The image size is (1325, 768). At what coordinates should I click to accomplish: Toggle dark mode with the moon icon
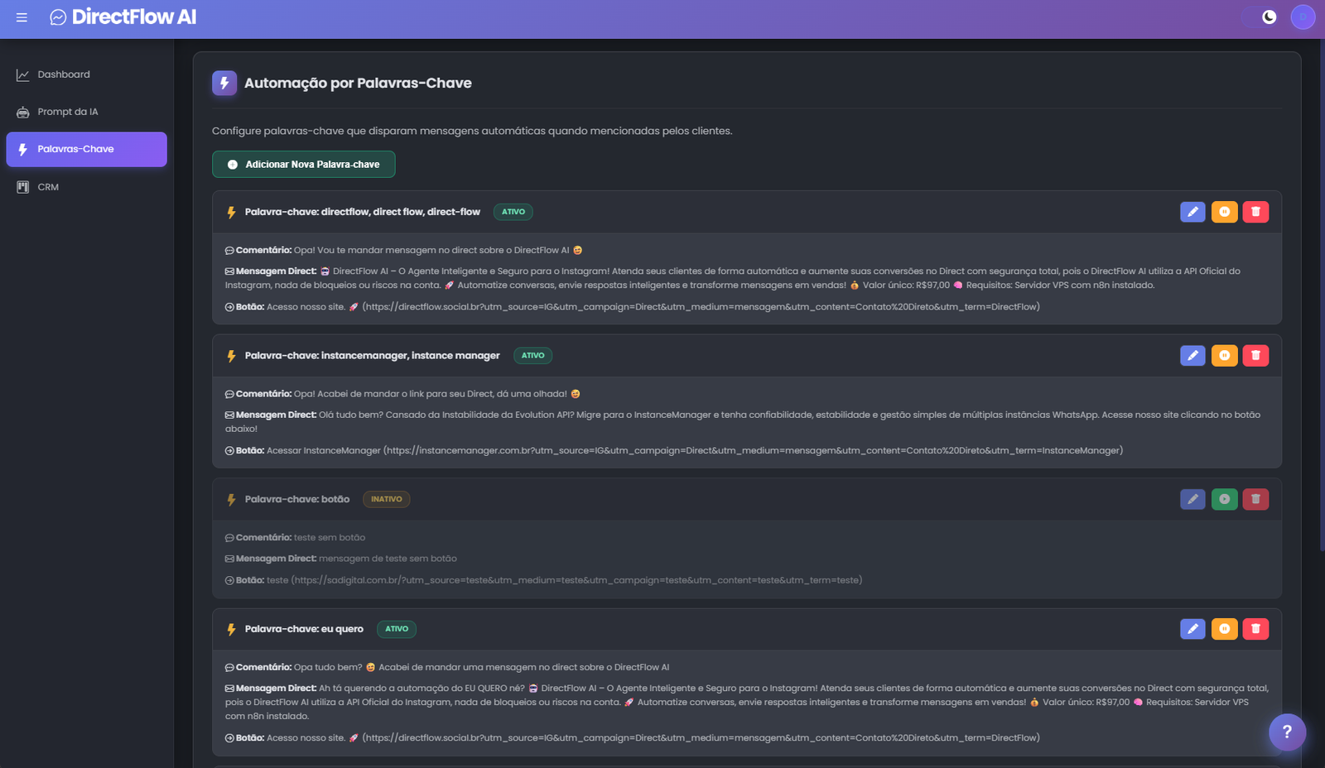coord(1269,17)
